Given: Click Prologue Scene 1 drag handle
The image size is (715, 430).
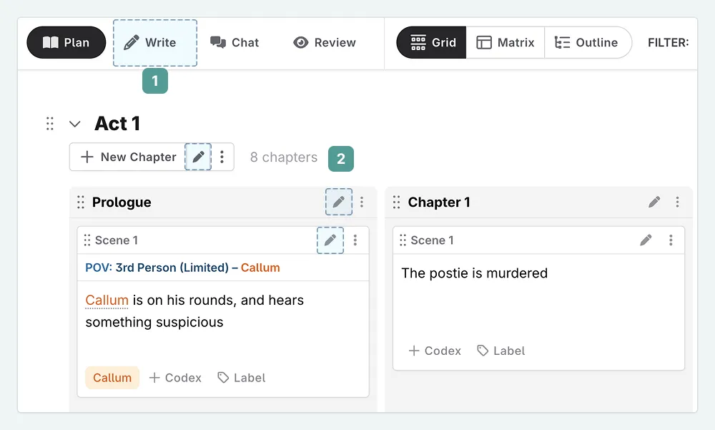Looking at the screenshot, I should (87, 240).
